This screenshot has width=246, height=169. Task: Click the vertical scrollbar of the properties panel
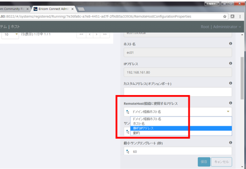click(242, 76)
